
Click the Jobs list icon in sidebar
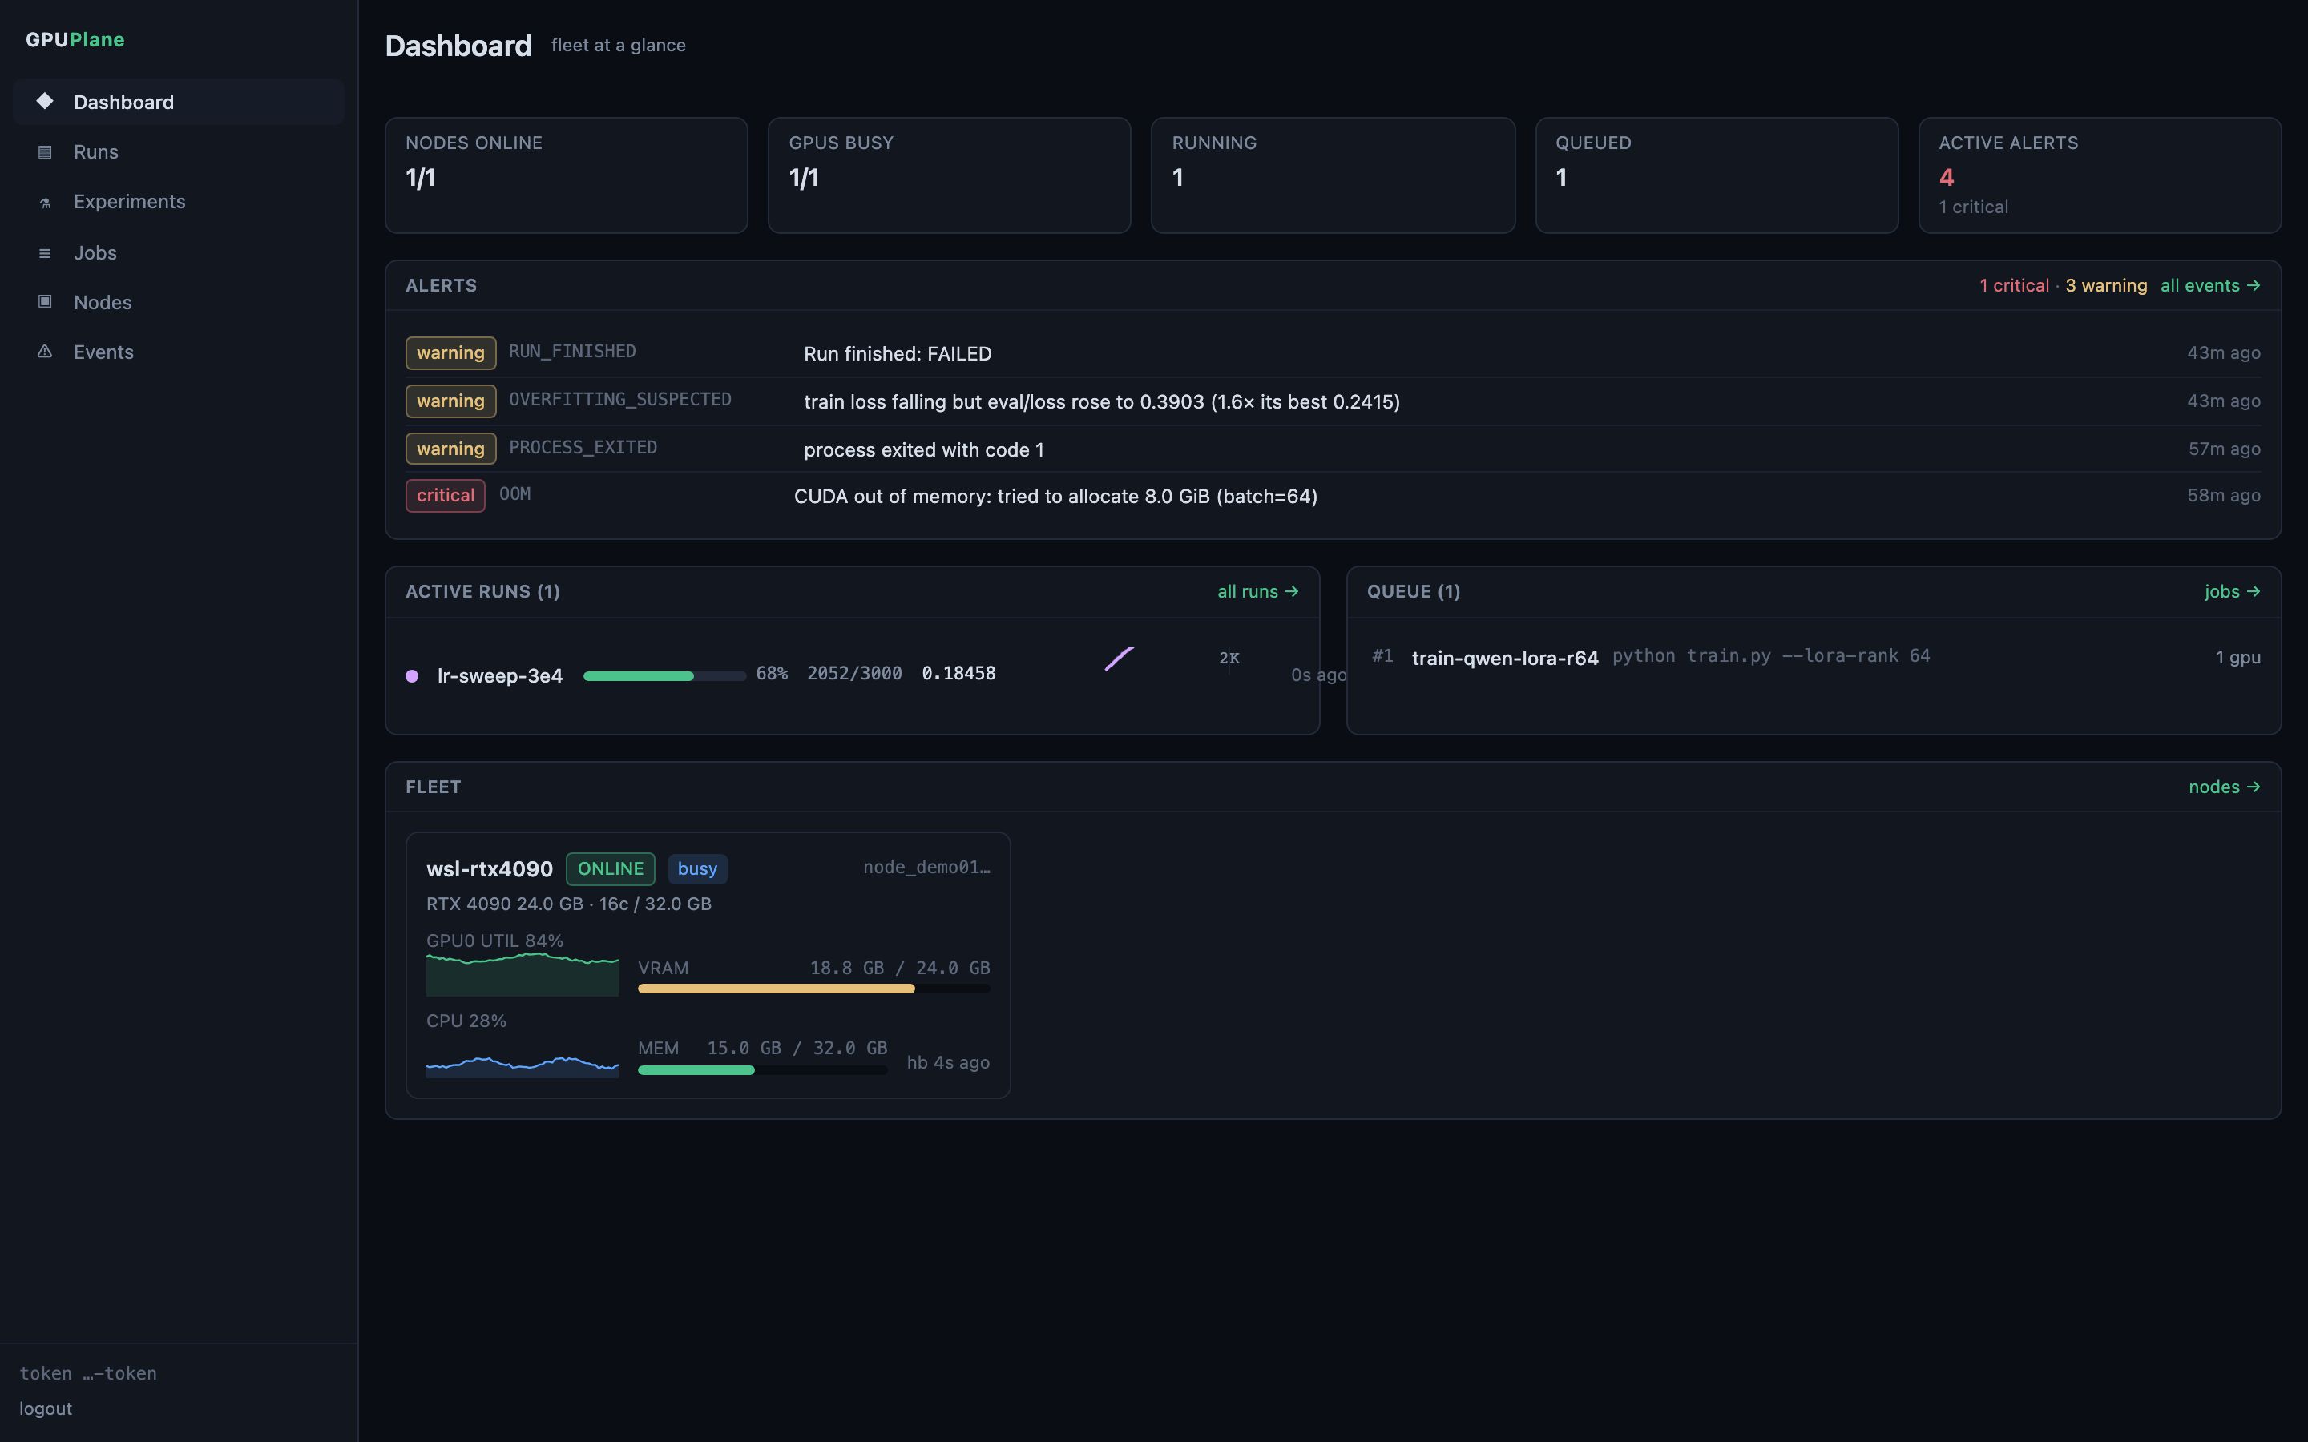point(45,252)
